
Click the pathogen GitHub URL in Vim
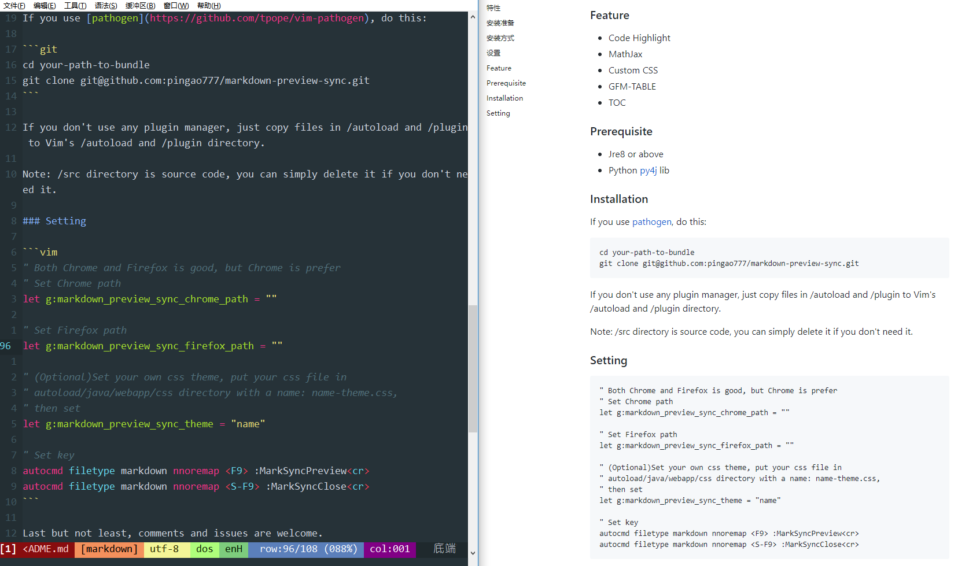click(257, 18)
